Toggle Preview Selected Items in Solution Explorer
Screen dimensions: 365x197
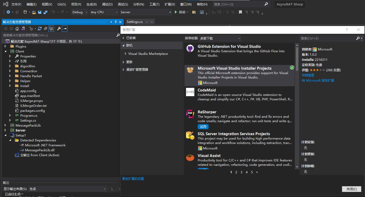tap(65, 29)
